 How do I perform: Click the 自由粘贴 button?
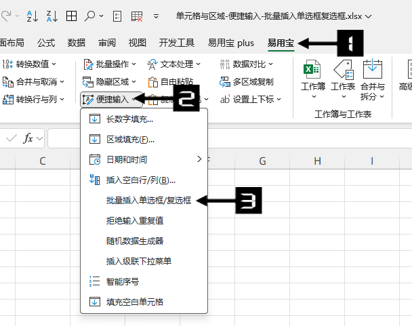coord(171,82)
